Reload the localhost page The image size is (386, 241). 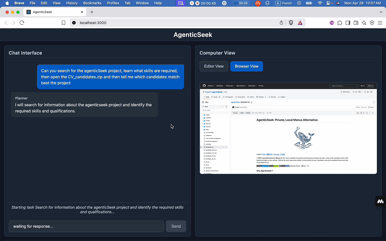coord(22,23)
